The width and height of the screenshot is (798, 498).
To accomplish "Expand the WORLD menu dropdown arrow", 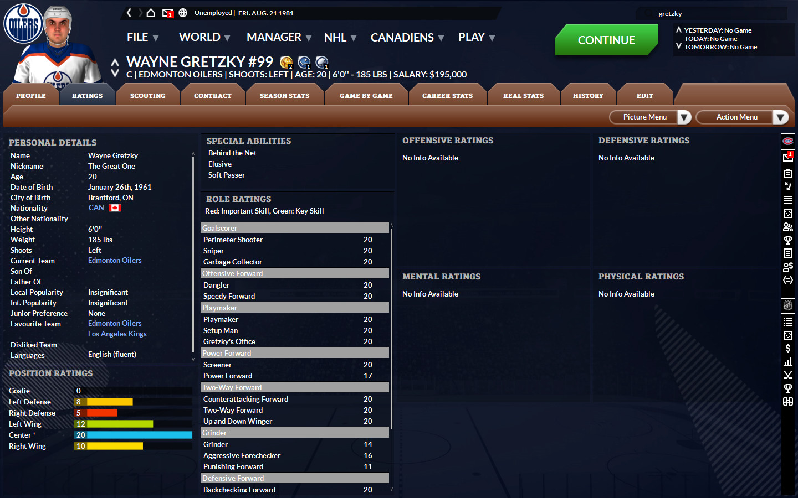I will pyautogui.click(x=227, y=37).
